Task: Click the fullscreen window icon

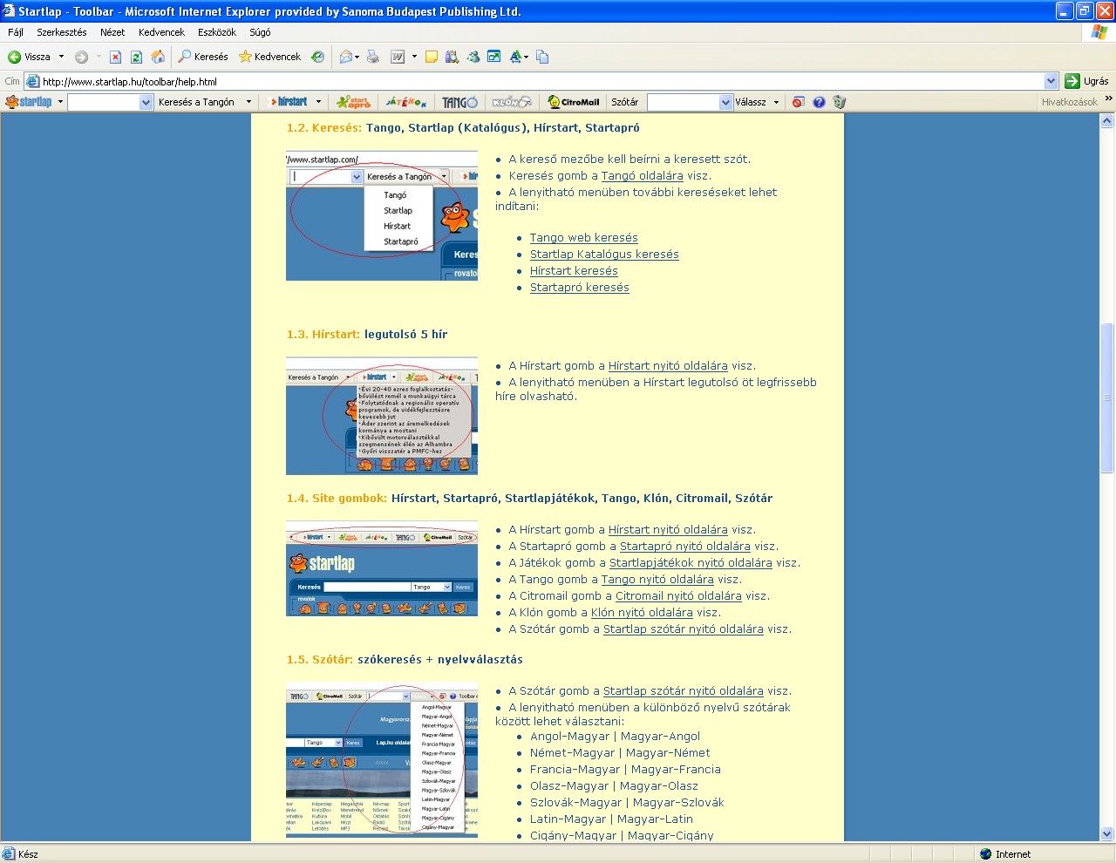Action: click(493, 57)
